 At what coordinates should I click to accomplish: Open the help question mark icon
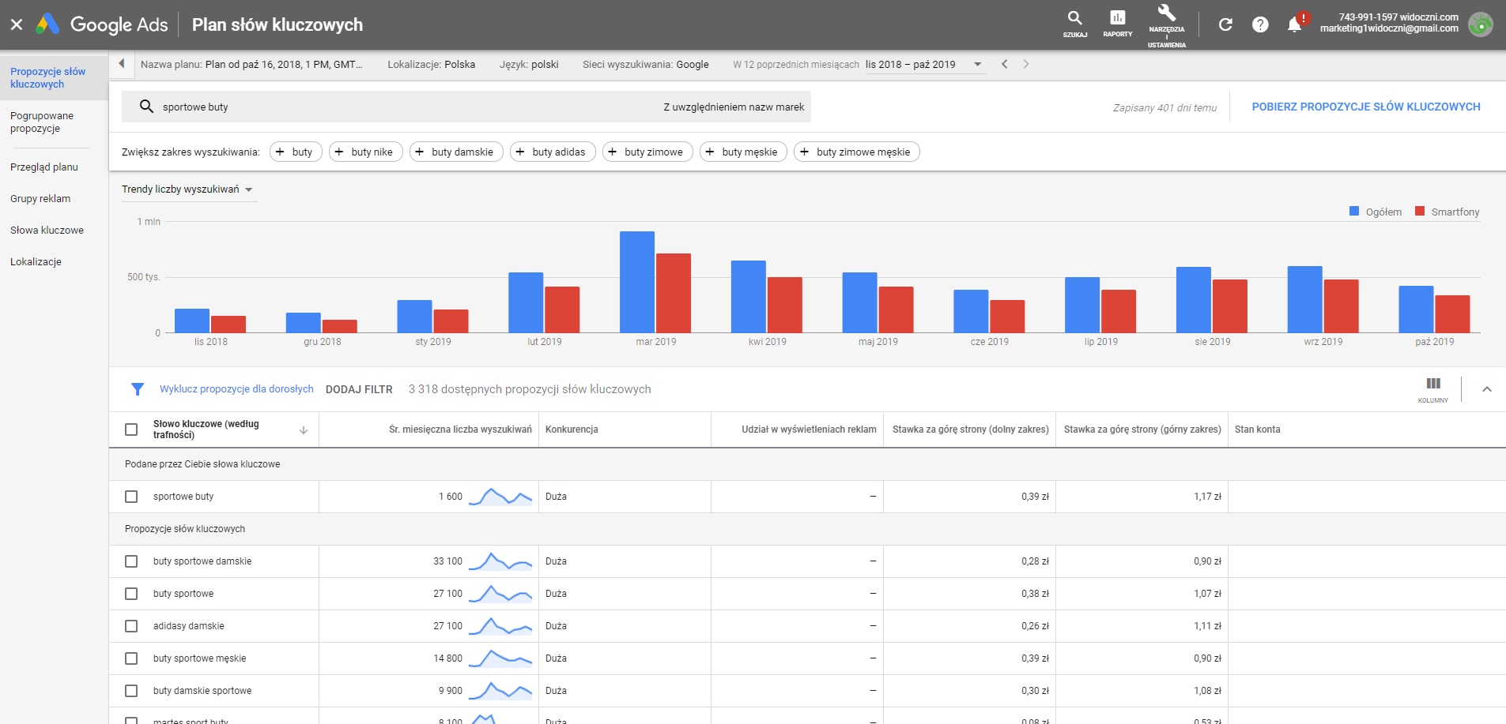(1260, 24)
